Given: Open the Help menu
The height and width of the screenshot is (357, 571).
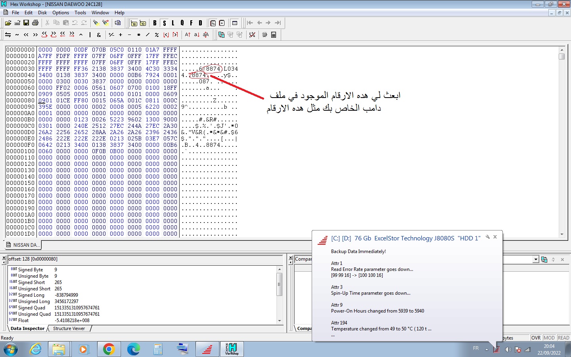Looking at the screenshot, I should (119, 13).
